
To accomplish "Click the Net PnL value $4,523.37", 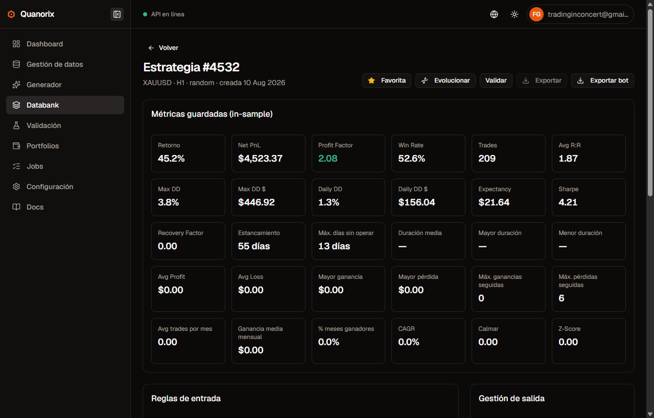I will coord(260,159).
